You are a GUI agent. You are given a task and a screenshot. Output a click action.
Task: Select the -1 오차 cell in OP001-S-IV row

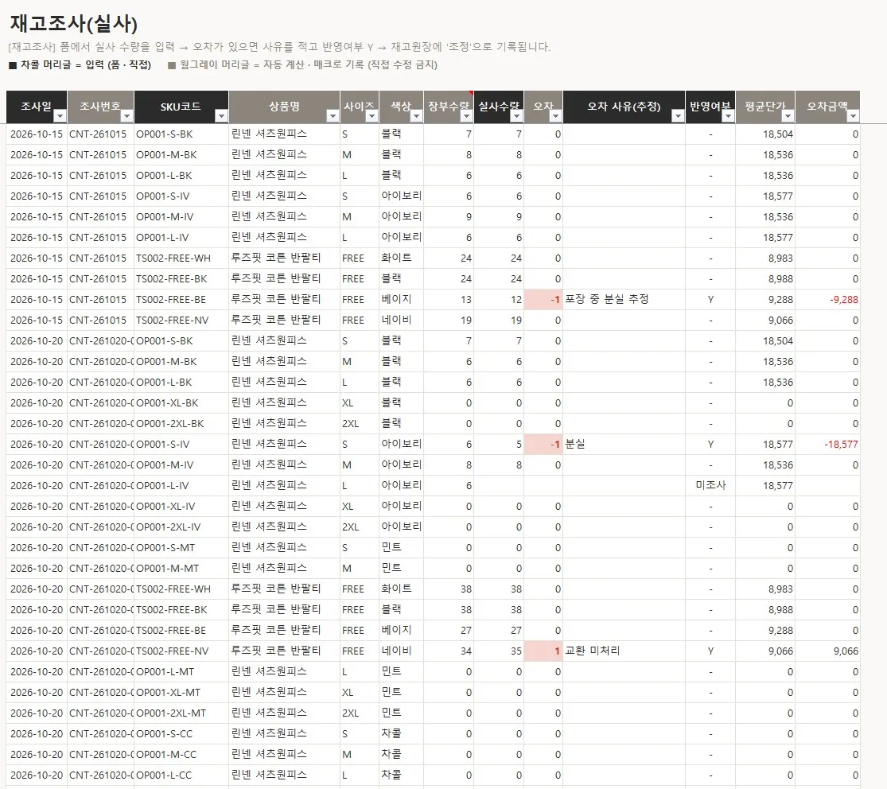click(x=543, y=444)
